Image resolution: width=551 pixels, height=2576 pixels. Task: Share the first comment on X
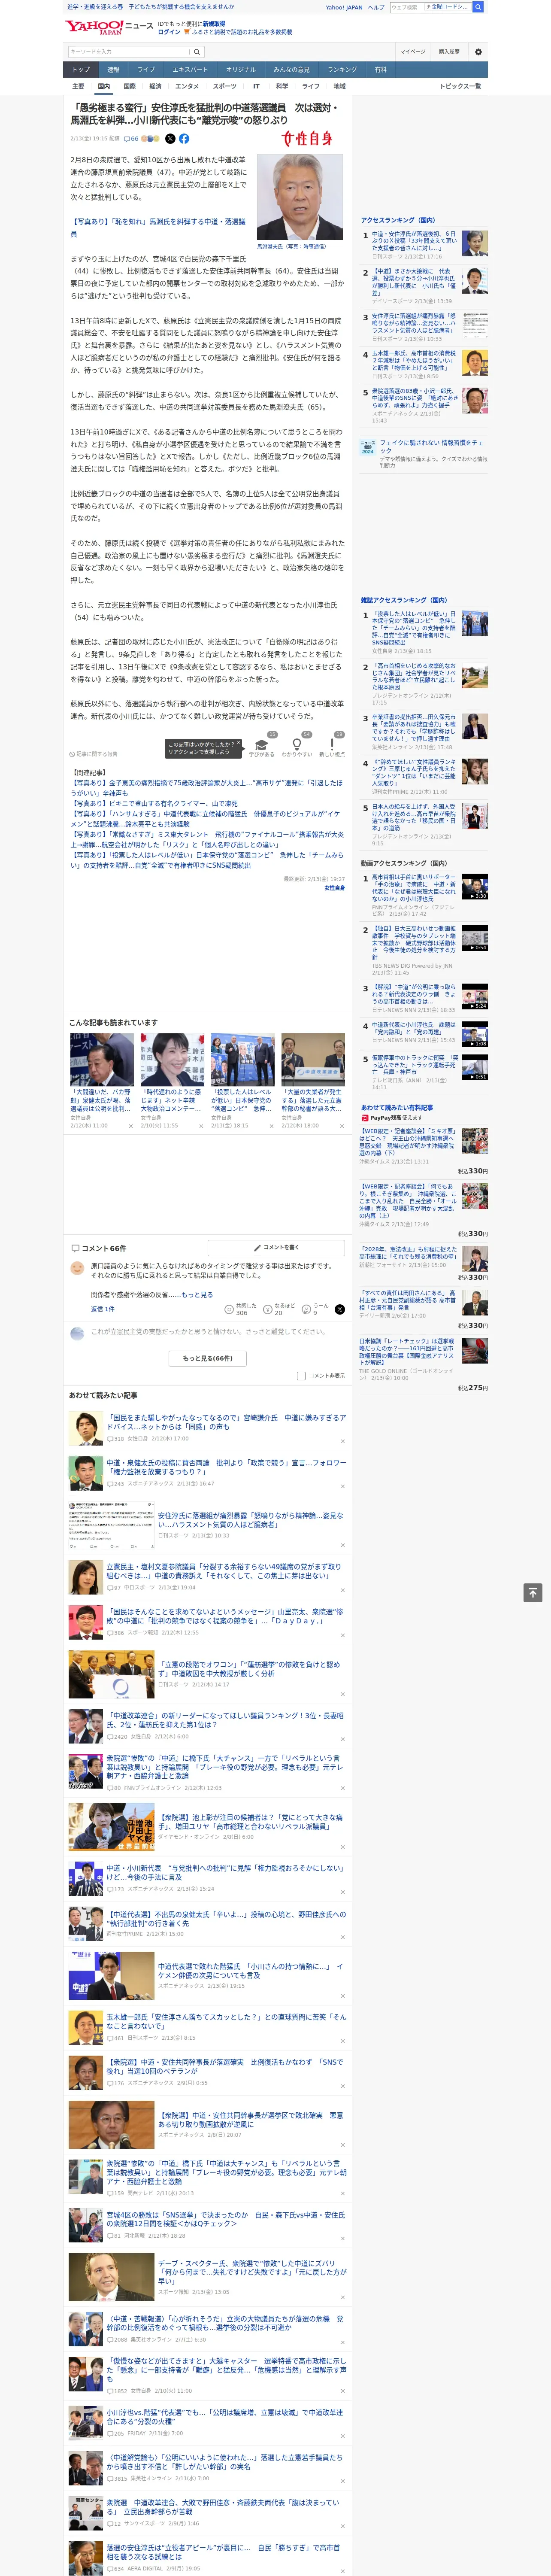pyautogui.click(x=340, y=1309)
